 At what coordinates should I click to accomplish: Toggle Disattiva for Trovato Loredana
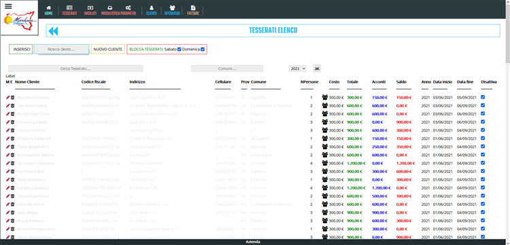point(483,195)
